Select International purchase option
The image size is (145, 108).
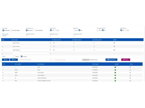point(35,30)
